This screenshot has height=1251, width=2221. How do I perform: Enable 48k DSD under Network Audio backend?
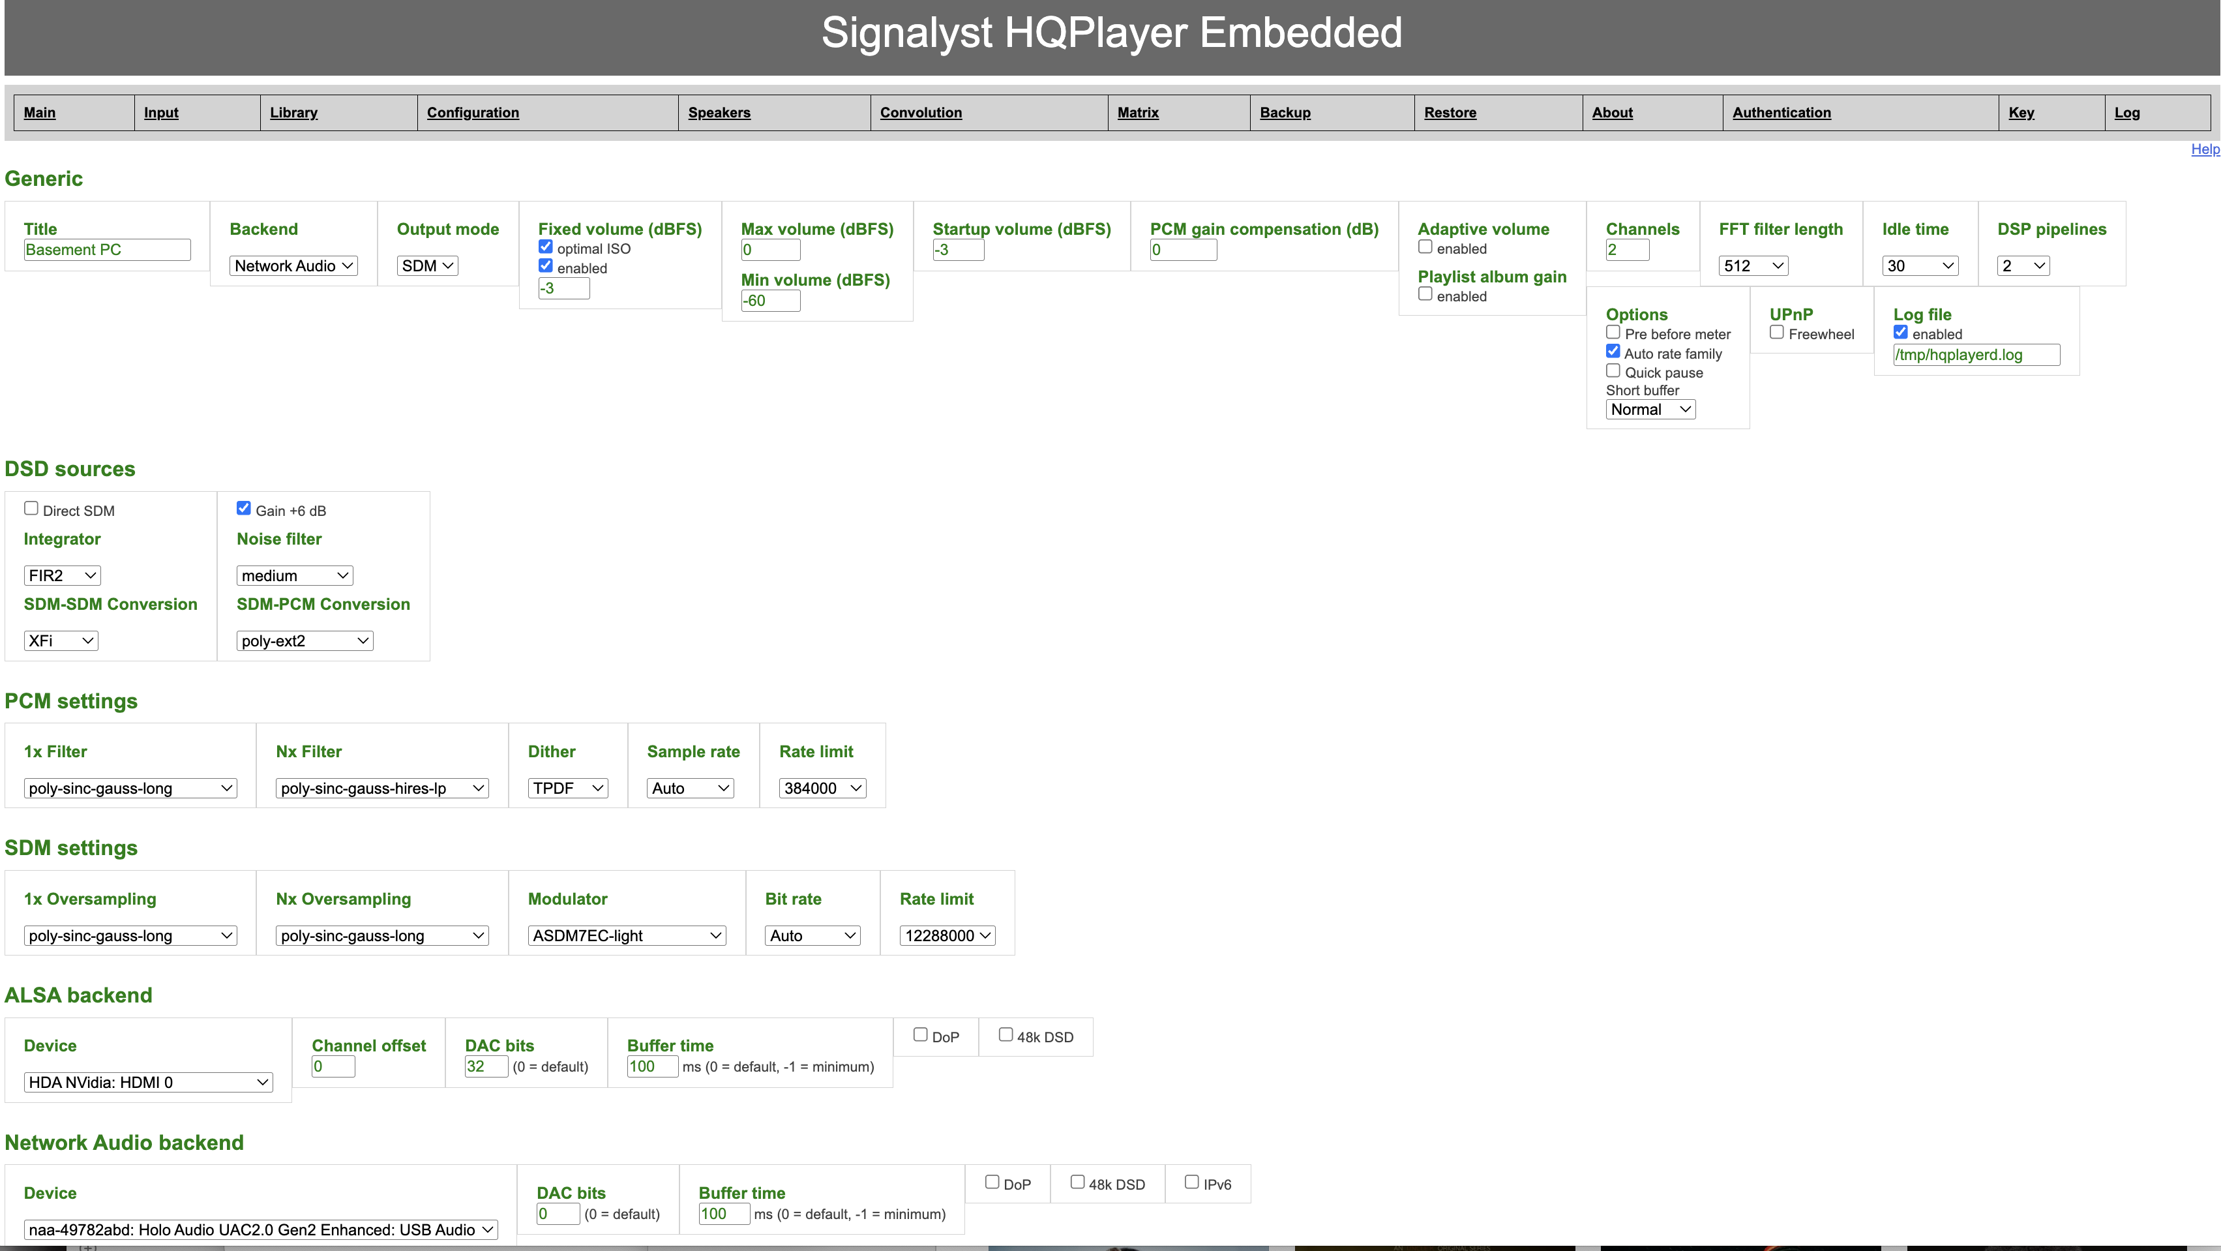(1077, 1182)
